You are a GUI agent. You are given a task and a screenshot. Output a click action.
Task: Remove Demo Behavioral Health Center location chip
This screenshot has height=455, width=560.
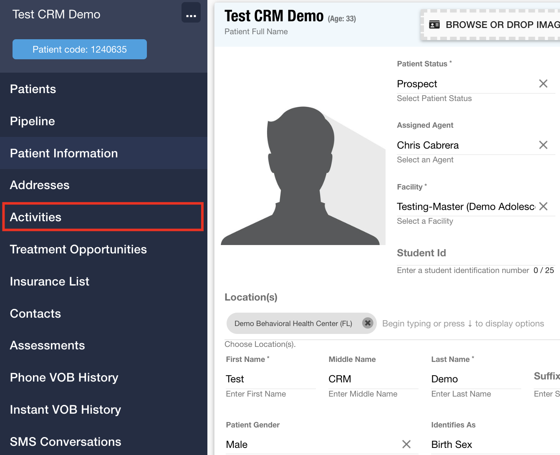click(x=368, y=323)
